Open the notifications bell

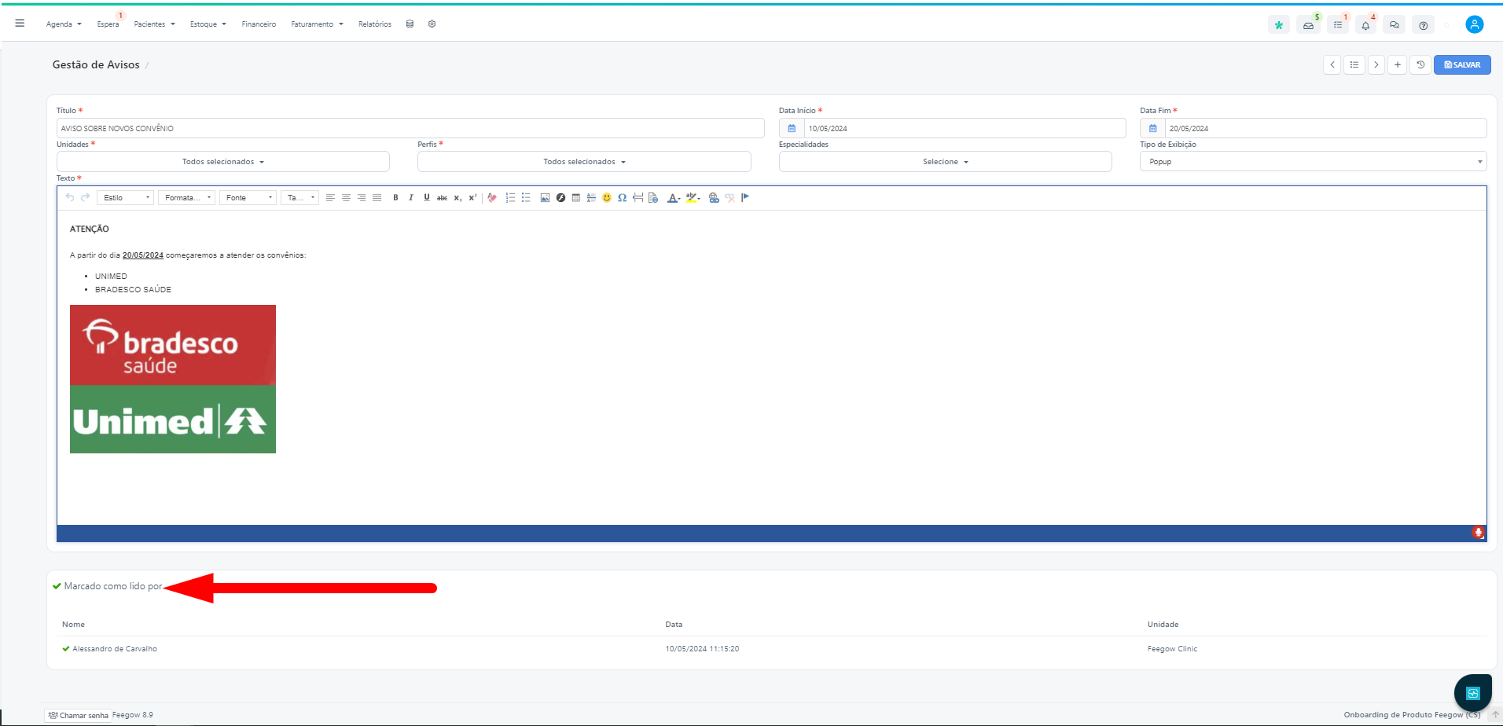(x=1365, y=25)
